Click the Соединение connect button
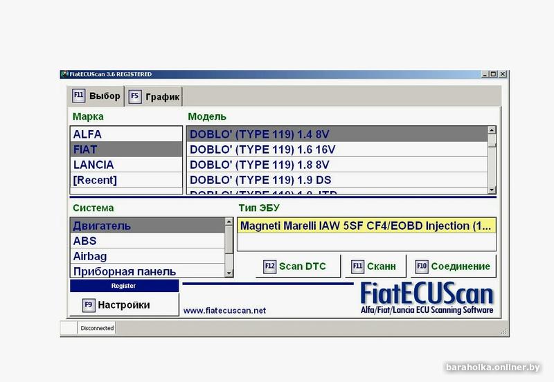 [x=454, y=266]
